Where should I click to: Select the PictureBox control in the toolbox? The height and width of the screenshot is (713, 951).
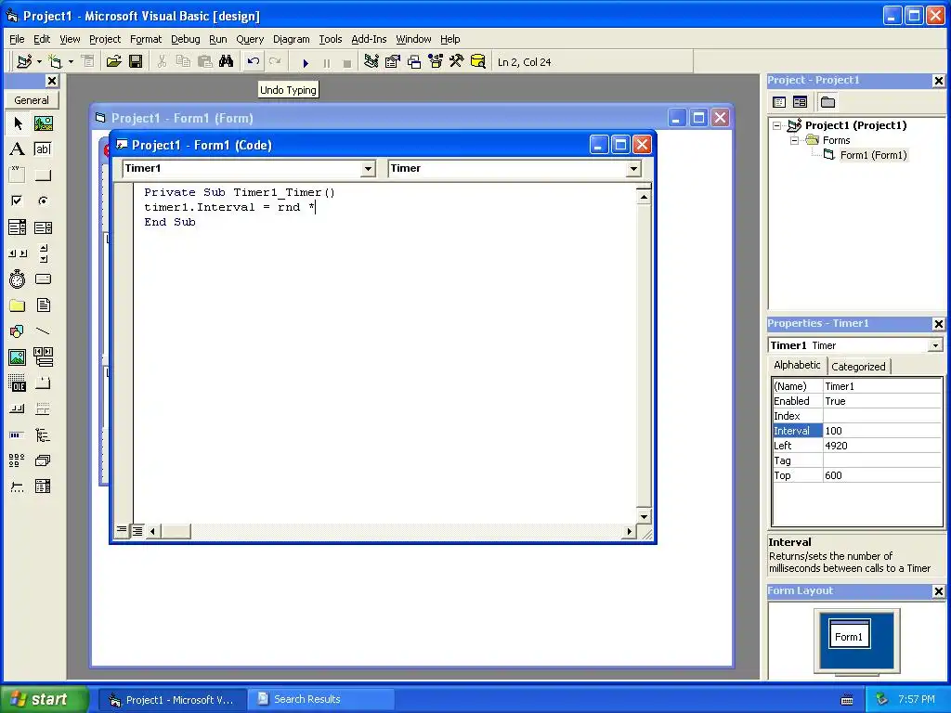tap(43, 123)
